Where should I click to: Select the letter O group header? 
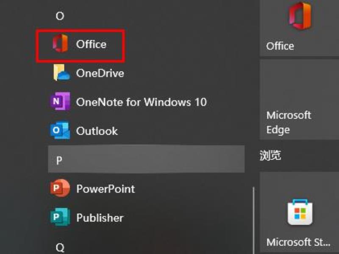point(60,16)
